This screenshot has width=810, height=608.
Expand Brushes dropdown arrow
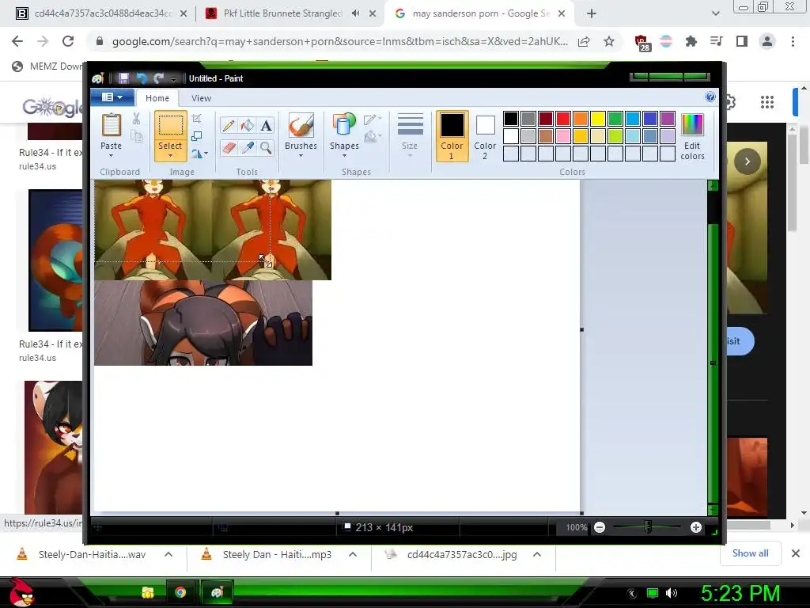point(301,156)
